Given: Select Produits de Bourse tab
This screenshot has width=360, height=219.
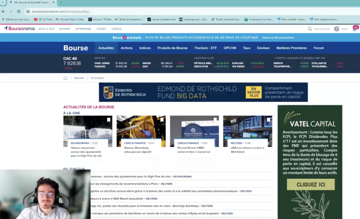Looking at the screenshot, I should [x=172, y=48].
